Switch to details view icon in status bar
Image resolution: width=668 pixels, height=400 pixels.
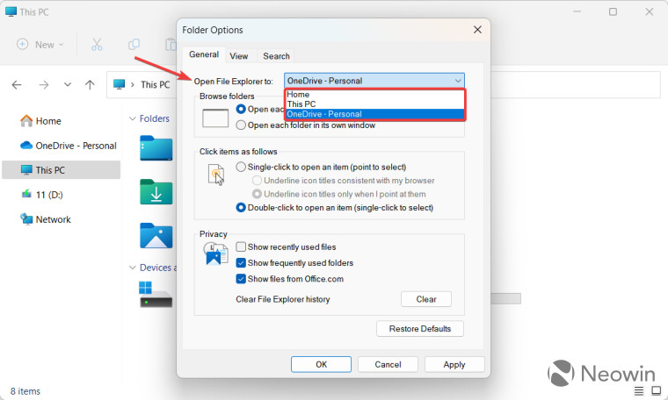[639, 390]
